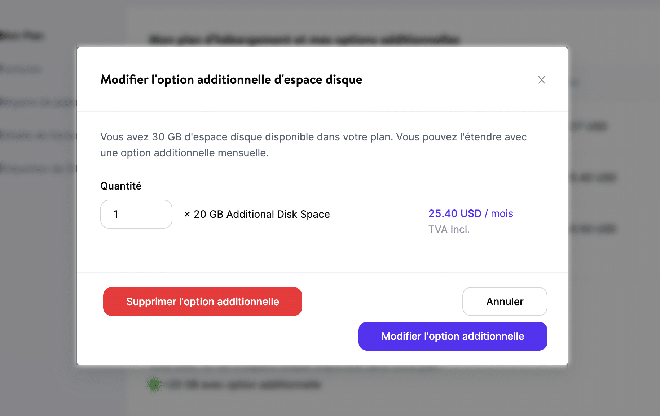Click the "25.40 USD / mois" price

pos(470,213)
